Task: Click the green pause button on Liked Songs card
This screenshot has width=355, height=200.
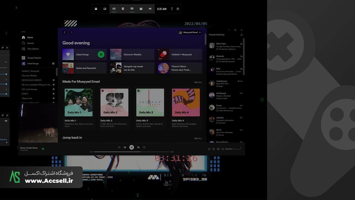Action: [x=101, y=54]
